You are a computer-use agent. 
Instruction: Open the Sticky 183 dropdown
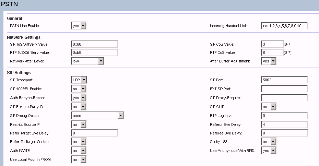(x=269, y=142)
